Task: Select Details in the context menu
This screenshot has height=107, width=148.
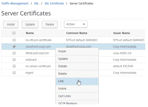Action: click(77, 66)
